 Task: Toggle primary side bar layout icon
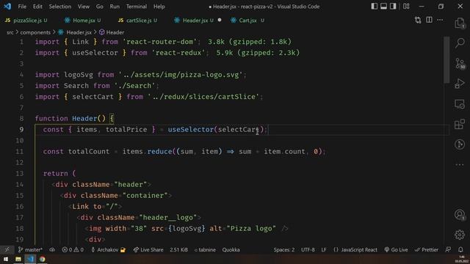[x=374, y=7]
